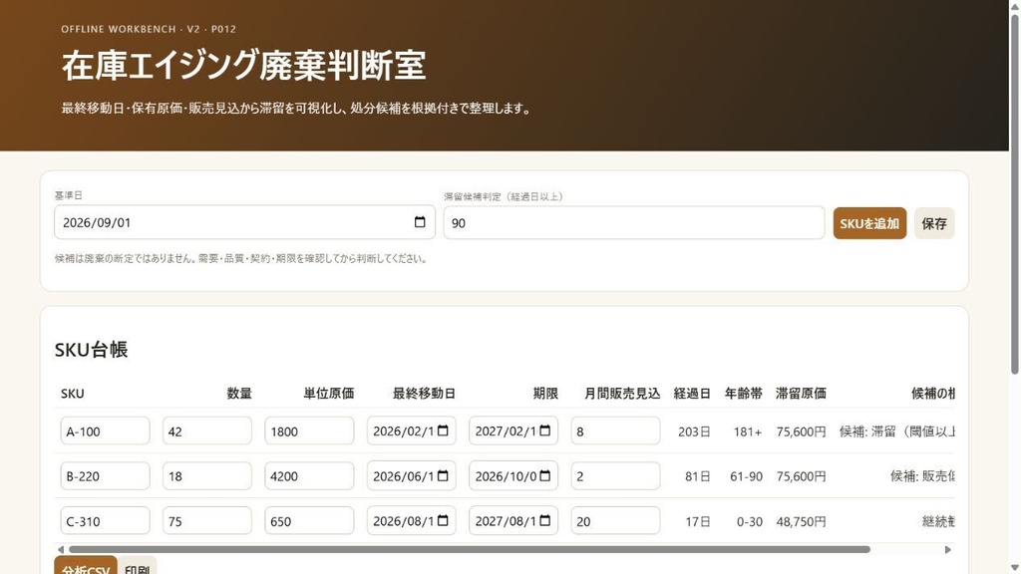
Task: Click the 印刷 button
Action: (137, 566)
